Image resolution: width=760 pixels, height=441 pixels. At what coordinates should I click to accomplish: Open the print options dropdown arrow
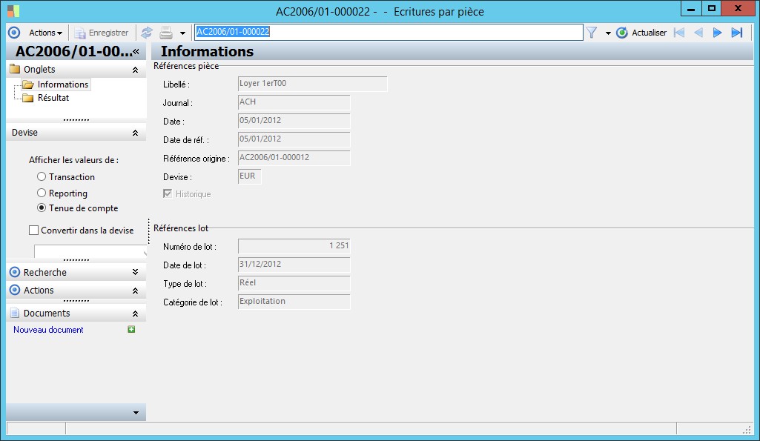pos(182,33)
